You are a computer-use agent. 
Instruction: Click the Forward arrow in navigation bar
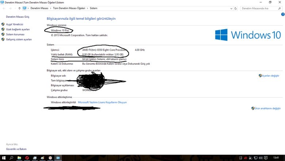(x=10, y=8)
